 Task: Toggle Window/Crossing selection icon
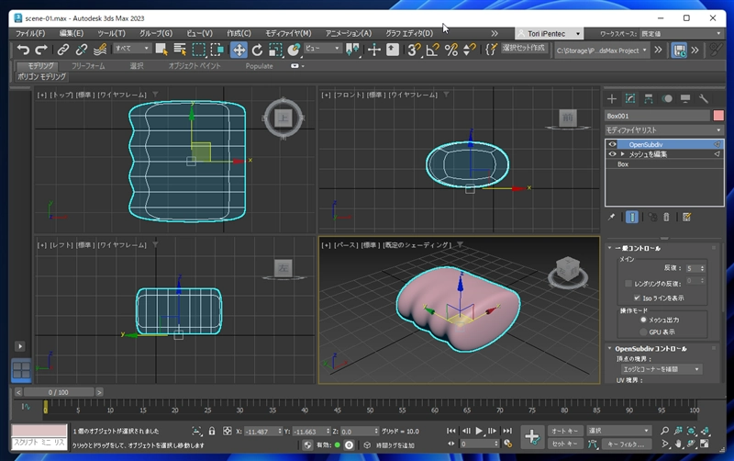217,50
